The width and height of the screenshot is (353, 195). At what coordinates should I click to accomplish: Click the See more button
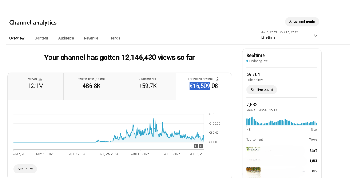tap(25, 169)
